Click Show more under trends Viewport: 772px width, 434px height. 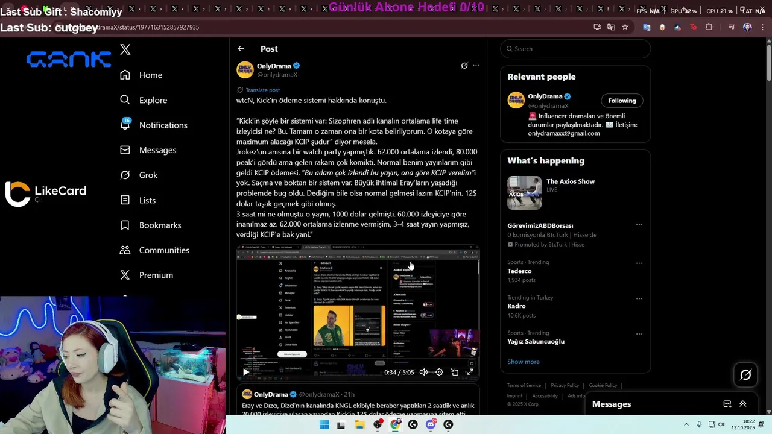pyautogui.click(x=524, y=362)
